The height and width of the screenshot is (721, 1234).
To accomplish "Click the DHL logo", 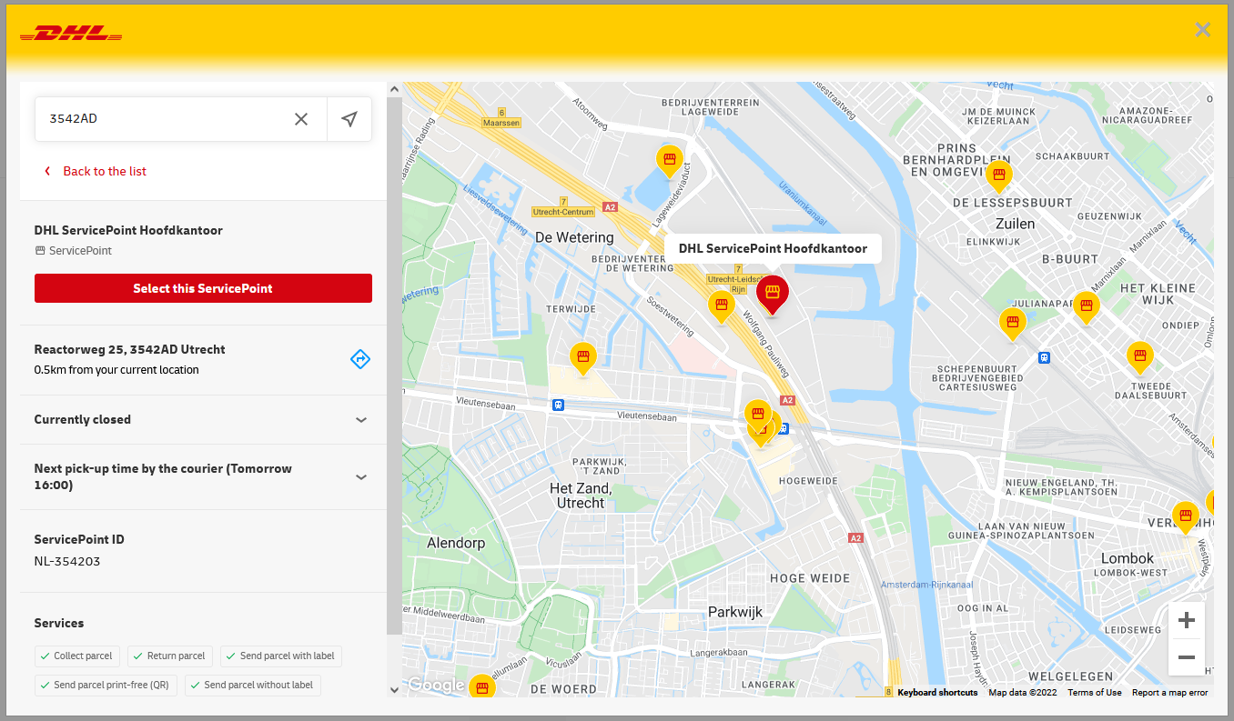I will click(71, 34).
